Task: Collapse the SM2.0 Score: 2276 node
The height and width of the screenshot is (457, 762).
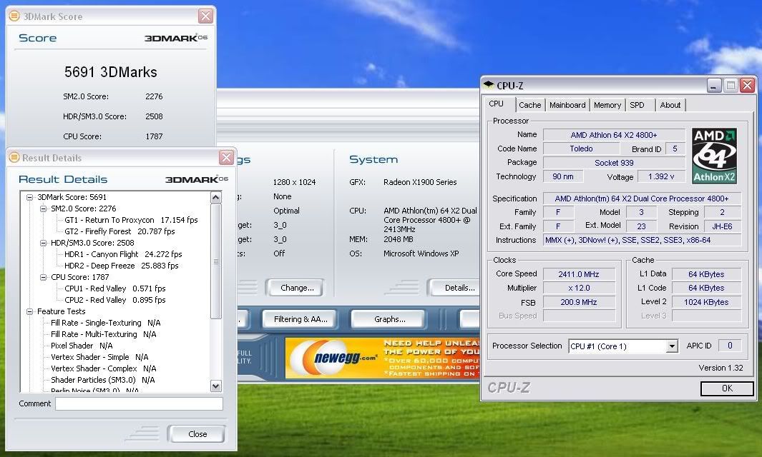Action: pyautogui.click(x=43, y=209)
